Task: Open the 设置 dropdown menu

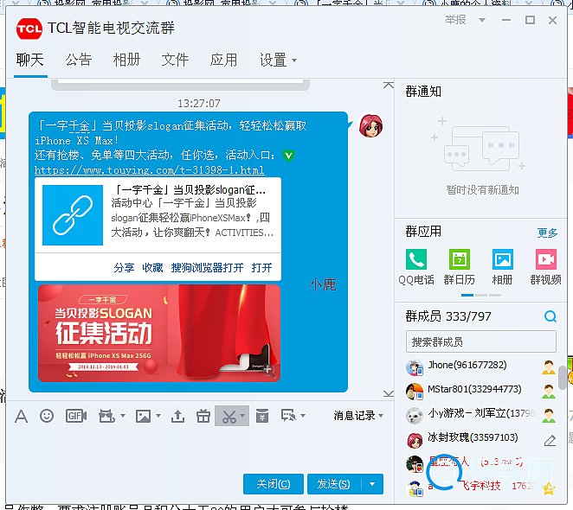Action: [278, 60]
